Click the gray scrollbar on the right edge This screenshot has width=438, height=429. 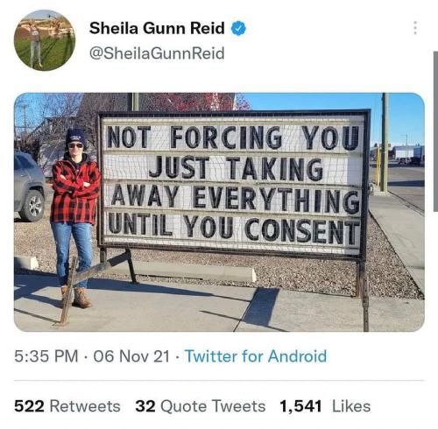[x=435, y=131]
